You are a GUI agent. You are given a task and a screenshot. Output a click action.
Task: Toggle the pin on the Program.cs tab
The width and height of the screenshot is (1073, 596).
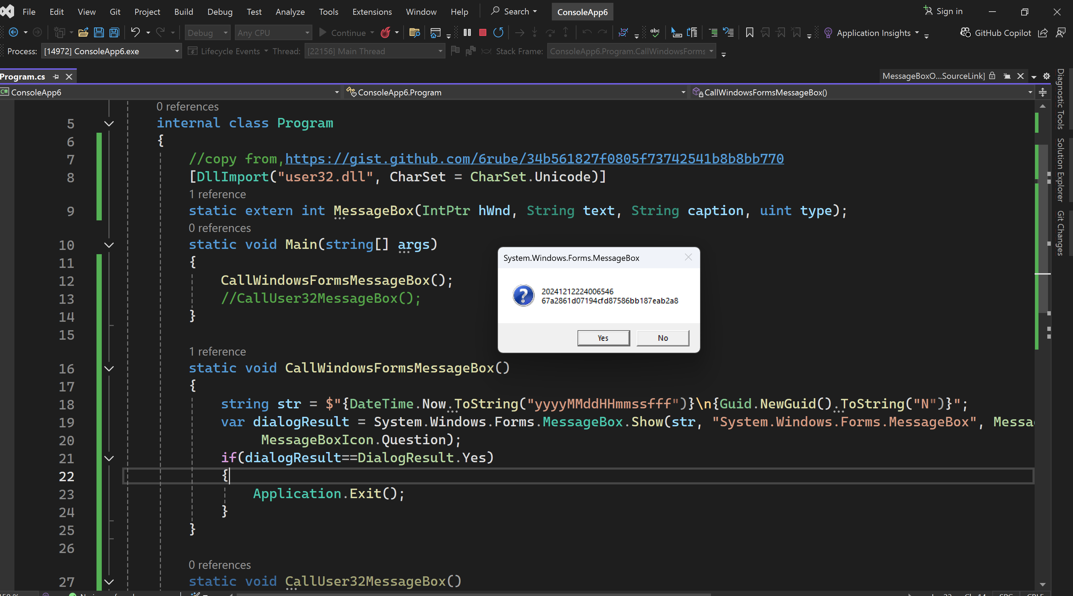pos(56,77)
